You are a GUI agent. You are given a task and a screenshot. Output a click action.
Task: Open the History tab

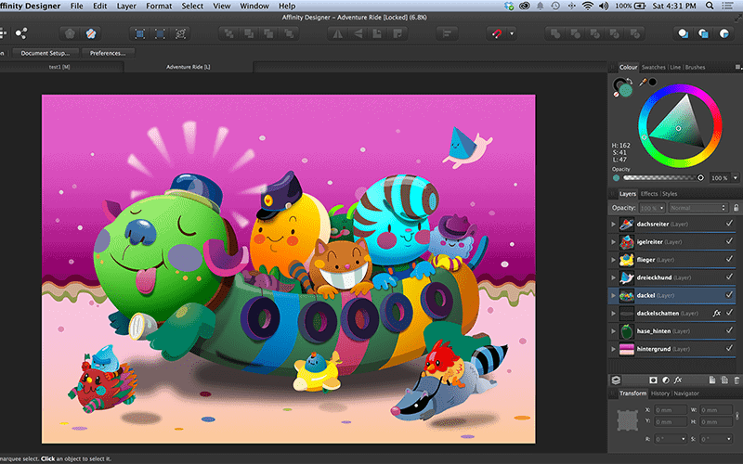tap(659, 393)
